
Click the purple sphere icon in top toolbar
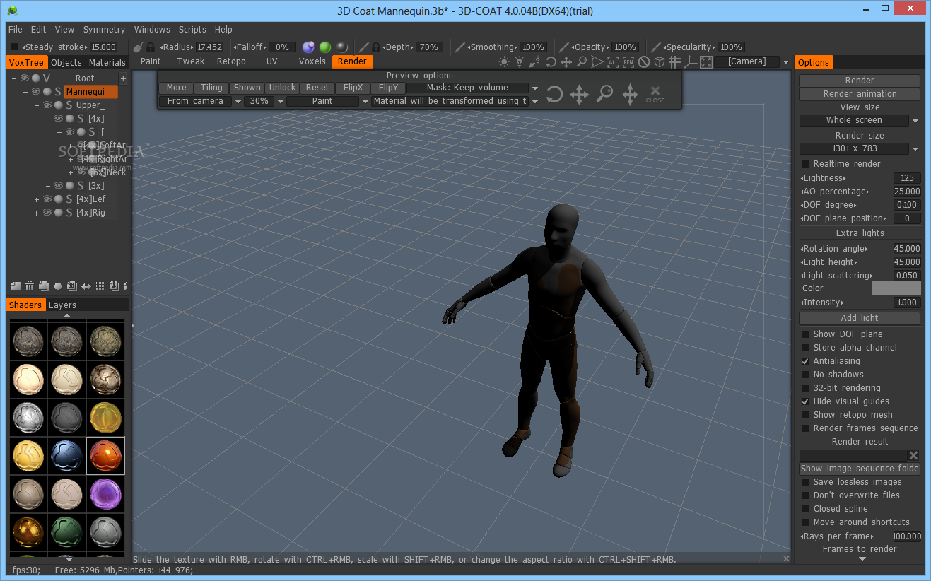[x=308, y=47]
